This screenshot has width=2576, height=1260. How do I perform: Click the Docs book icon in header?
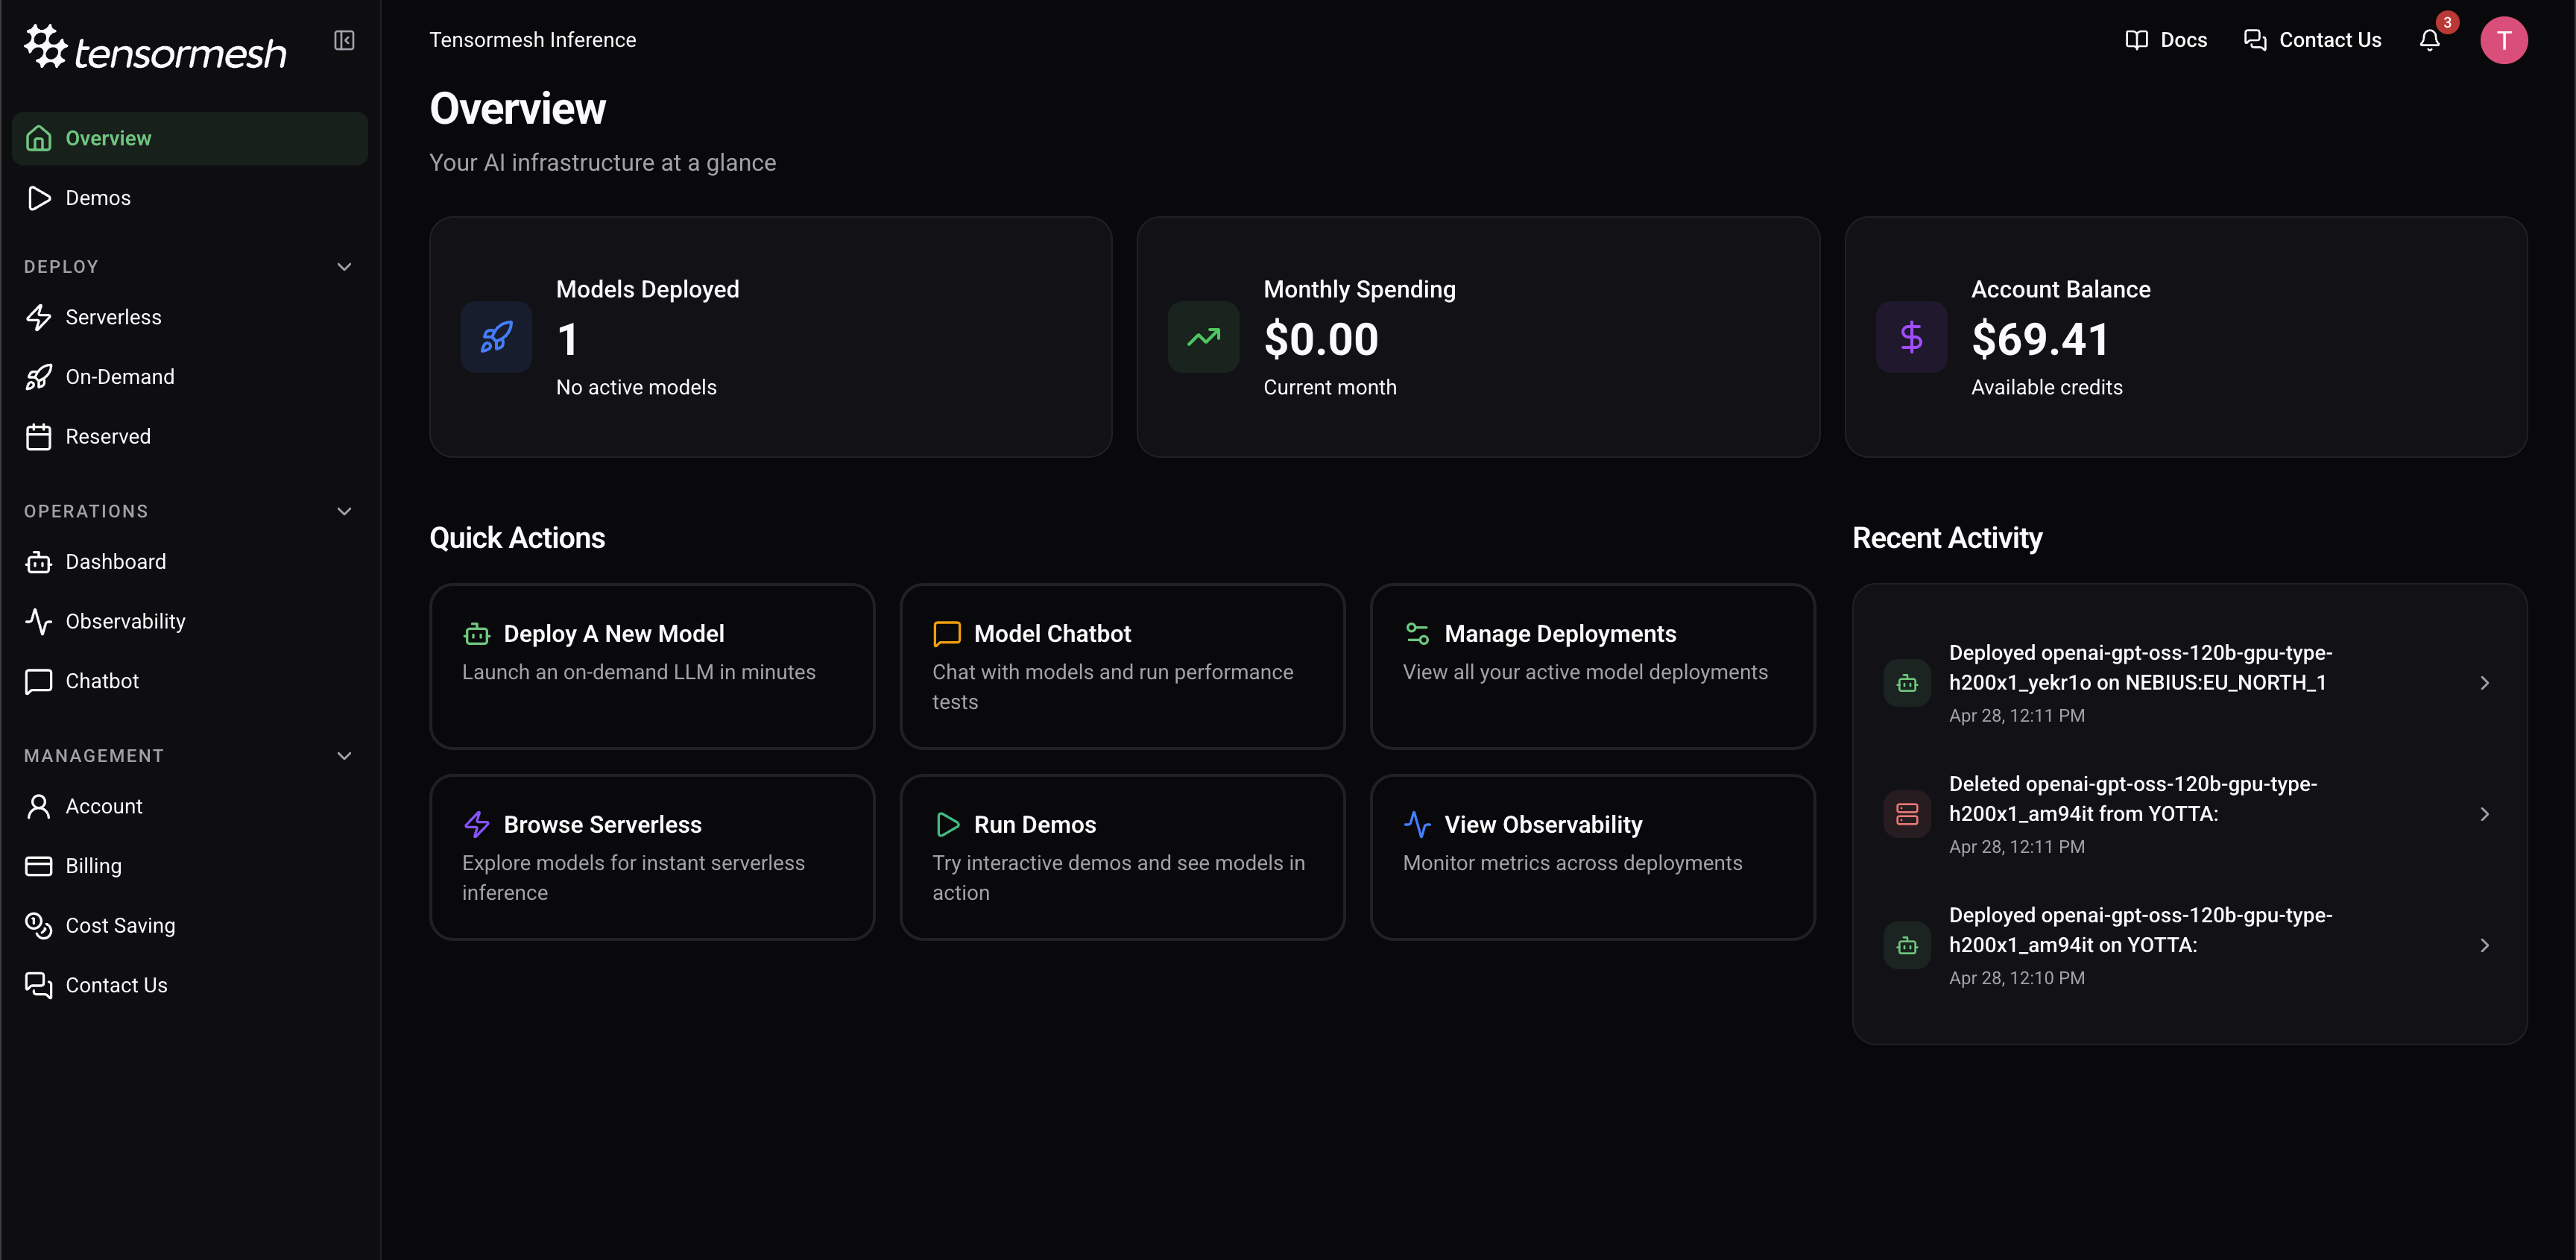pyautogui.click(x=2136, y=40)
